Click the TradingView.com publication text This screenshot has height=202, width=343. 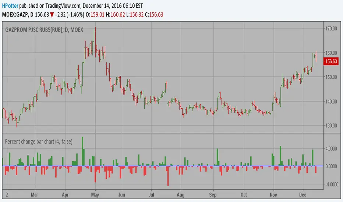click(63, 6)
